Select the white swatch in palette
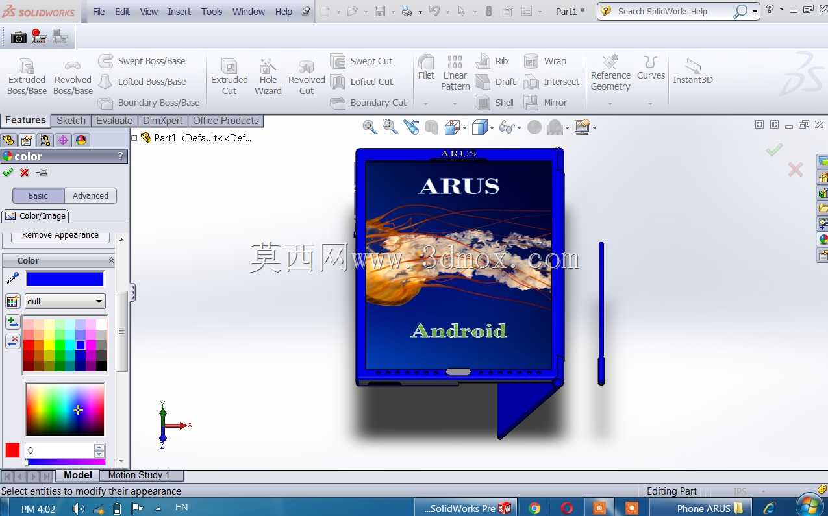The width and height of the screenshot is (828, 516). pos(101,324)
